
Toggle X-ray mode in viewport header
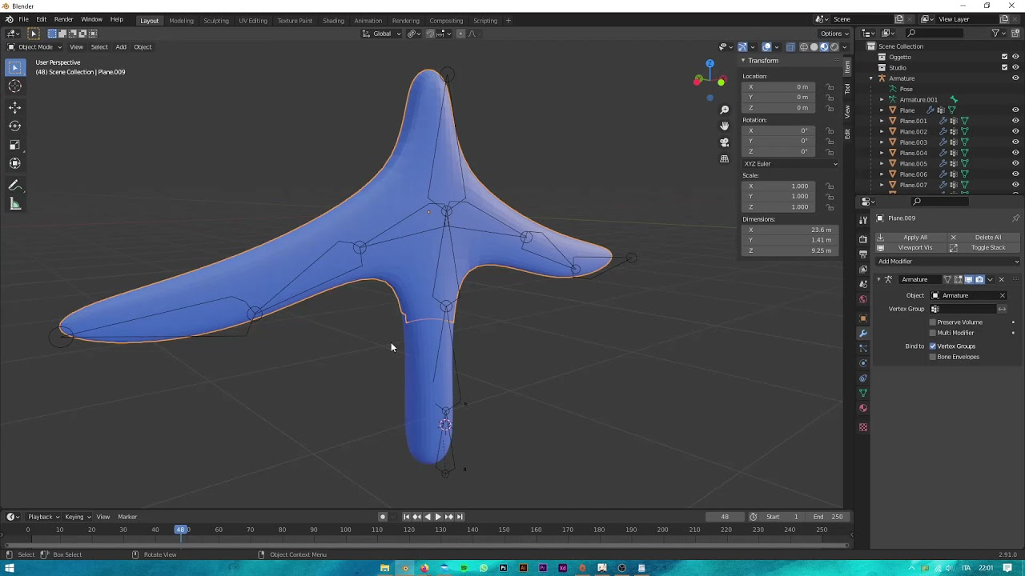(x=790, y=46)
